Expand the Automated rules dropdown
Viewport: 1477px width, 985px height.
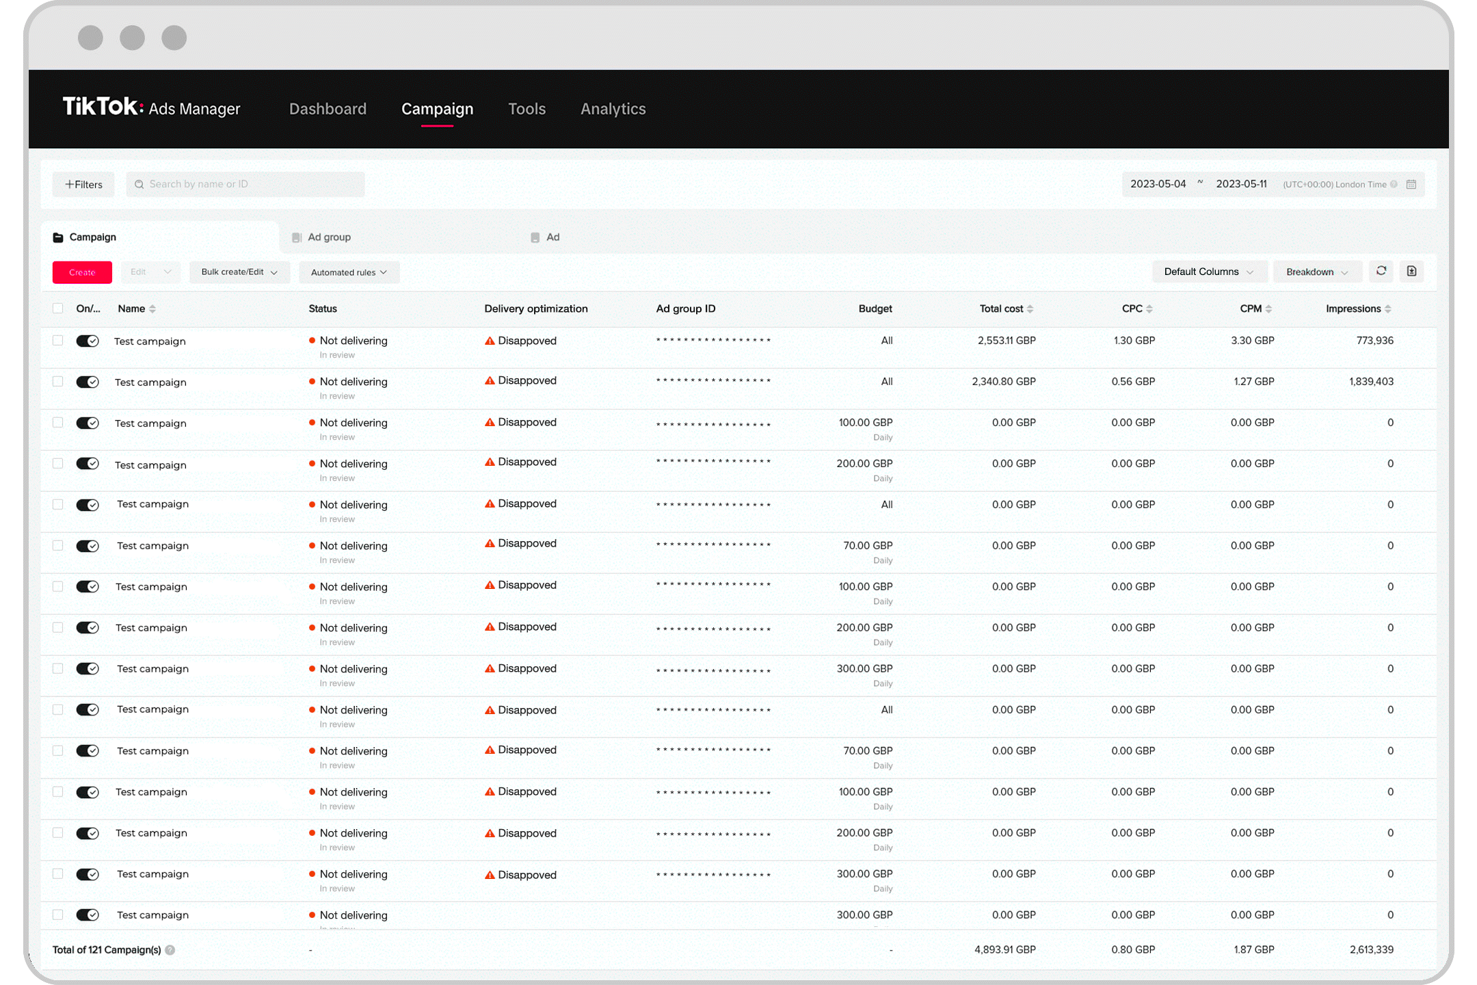pyautogui.click(x=349, y=272)
